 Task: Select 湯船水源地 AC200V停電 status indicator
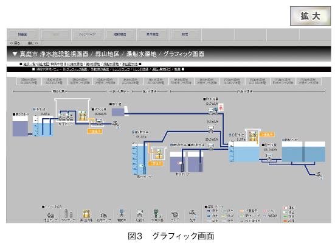(29, 81)
